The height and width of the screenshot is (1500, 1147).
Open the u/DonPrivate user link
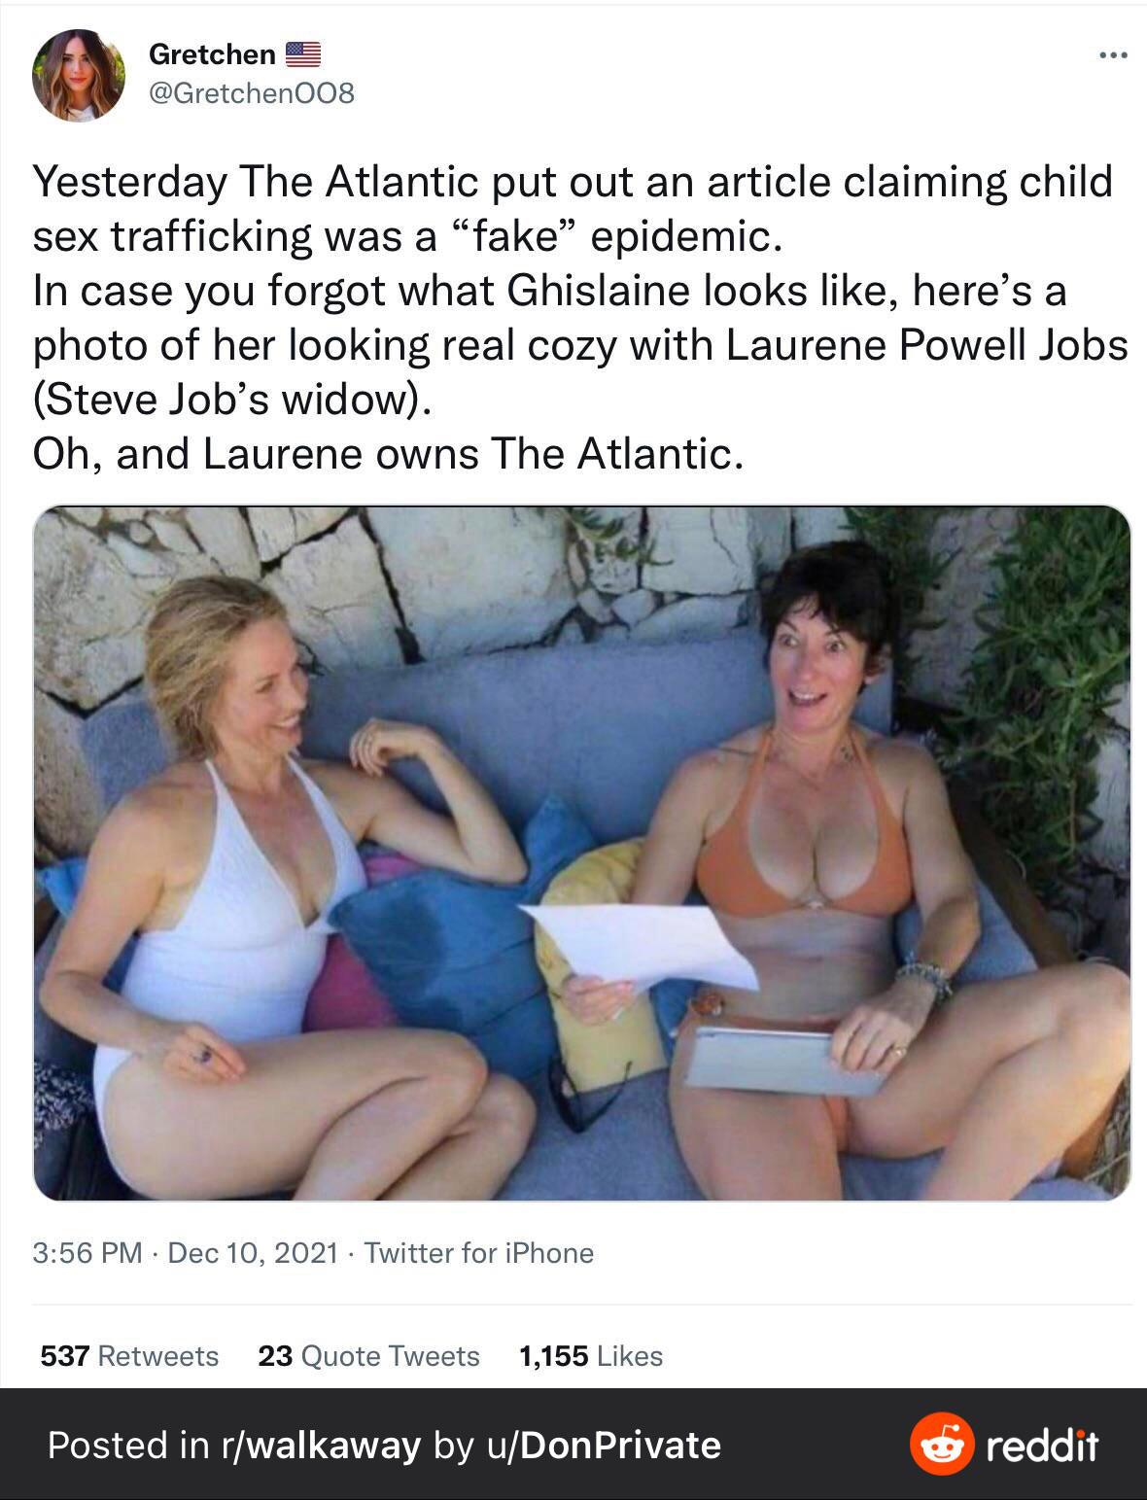(x=601, y=1446)
